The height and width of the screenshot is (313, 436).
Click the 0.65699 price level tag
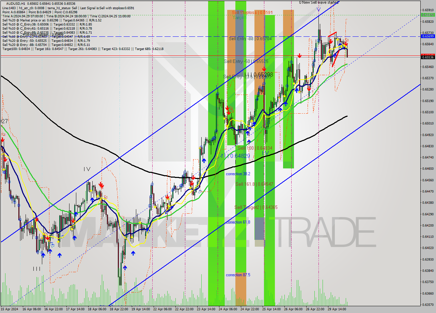pyautogui.click(x=428, y=36)
